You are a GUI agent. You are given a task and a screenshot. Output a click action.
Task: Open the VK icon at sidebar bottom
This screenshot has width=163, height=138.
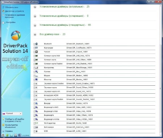click(x=16, y=135)
